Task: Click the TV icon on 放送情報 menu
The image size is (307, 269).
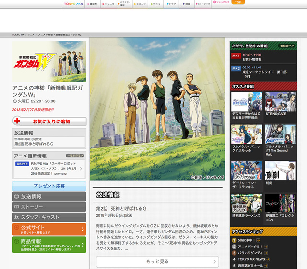Action: pos(16,197)
